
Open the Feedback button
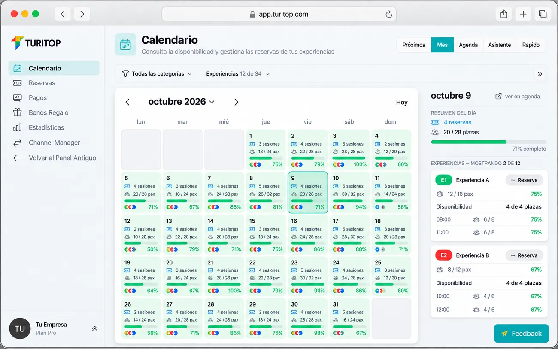522,334
